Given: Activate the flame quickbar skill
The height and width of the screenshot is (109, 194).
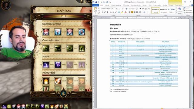Looking at the screenshot, I should point(52,106).
